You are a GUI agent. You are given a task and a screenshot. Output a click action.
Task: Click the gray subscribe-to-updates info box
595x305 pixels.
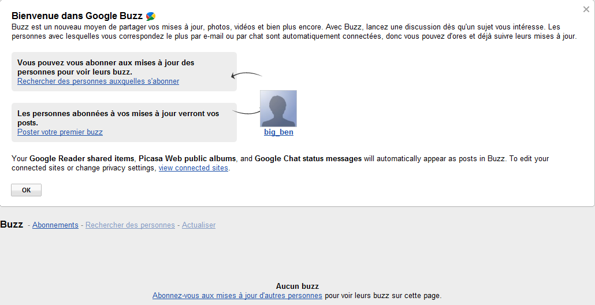[x=124, y=72]
